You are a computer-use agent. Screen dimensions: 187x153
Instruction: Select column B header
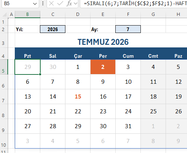point(27,14)
